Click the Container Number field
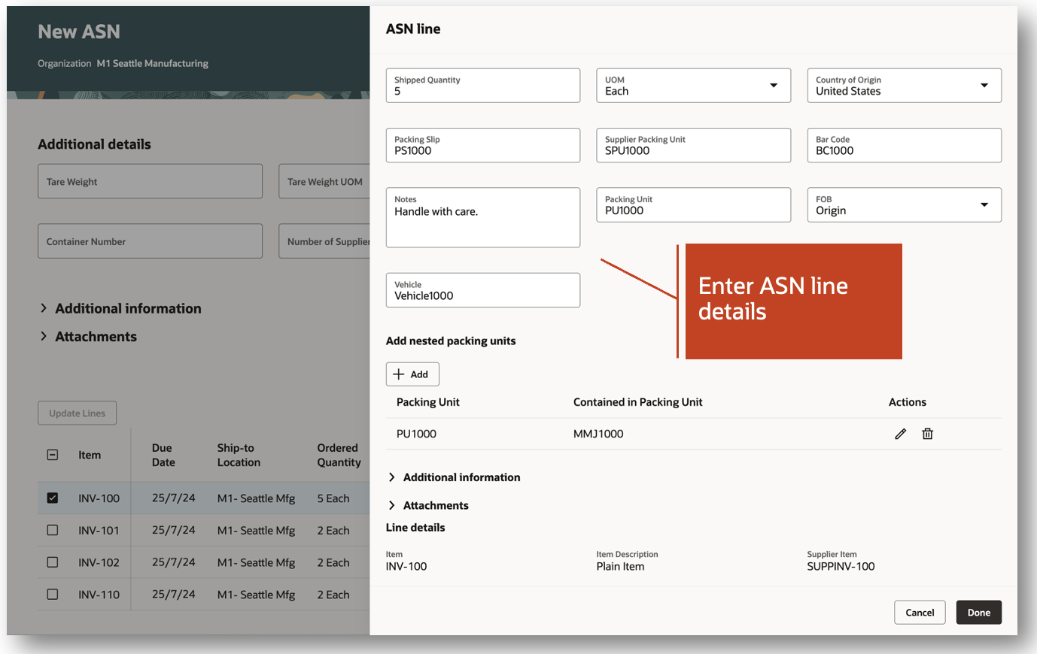This screenshot has width=1037, height=654. pos(151,241)
